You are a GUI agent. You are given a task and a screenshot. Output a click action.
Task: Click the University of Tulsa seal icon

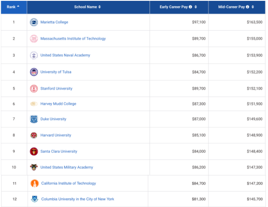click(34, 72)
